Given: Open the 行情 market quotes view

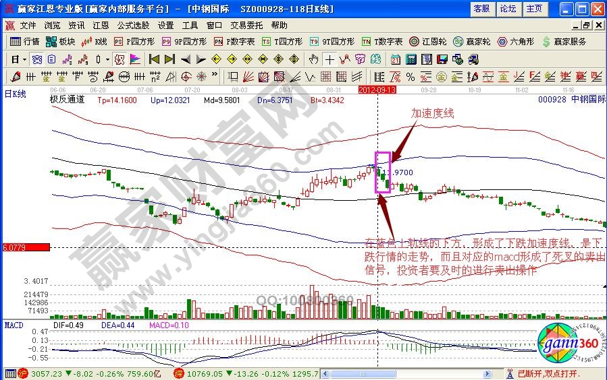Looking at the screenshot, I should coord(25,41).
